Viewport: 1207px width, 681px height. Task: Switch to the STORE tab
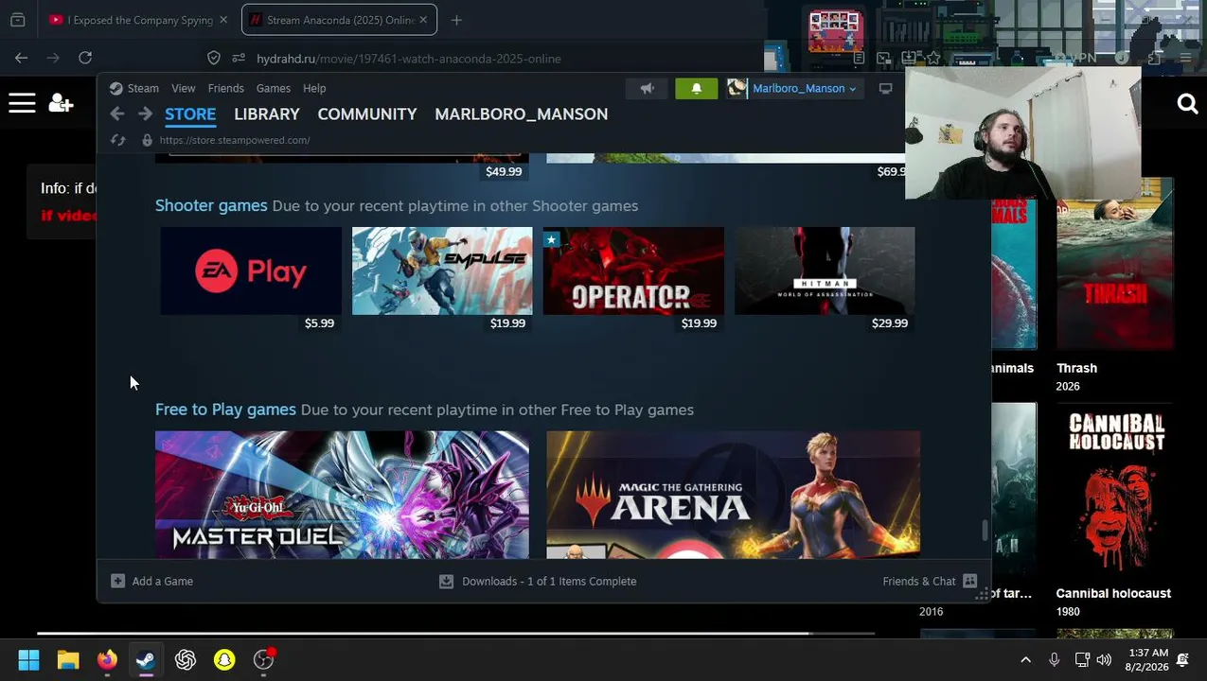coord(190,114)
